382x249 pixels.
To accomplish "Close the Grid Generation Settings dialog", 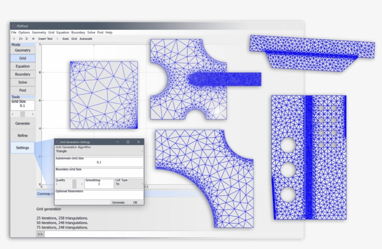I will click(x=138, y=142).
